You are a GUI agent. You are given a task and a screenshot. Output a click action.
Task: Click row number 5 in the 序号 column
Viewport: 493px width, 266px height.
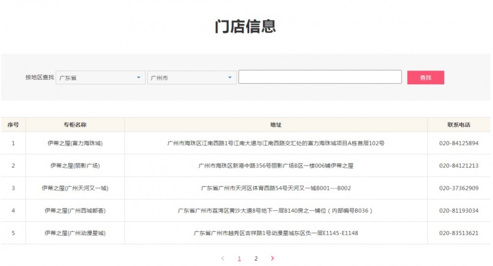pyautogui.click(x=13, y=233)
